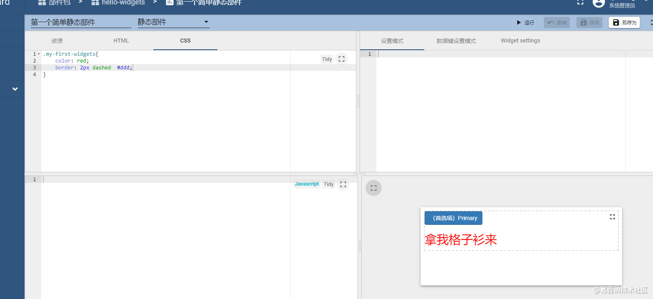Click the 运行 run button
The image size is (653, 299).
(x=525, y=23)
